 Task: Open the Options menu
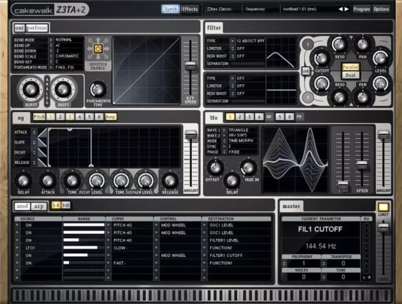click(381, 9)
